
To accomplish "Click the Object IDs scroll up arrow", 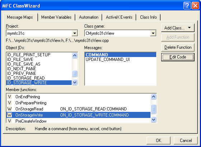I will [75, 56].
